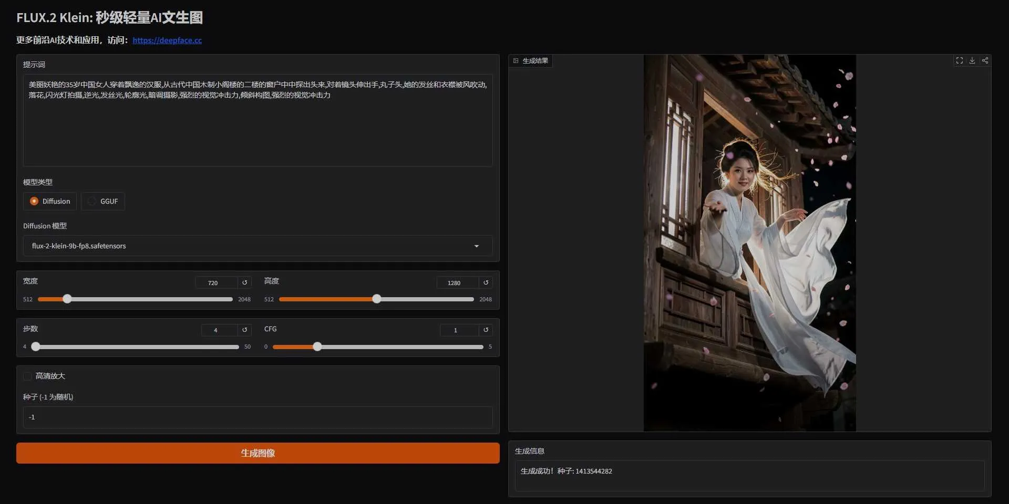Click the CFG slider handle
This screenshot has width=1009, height=504.
pyautogui.click(x=317, y=346)
